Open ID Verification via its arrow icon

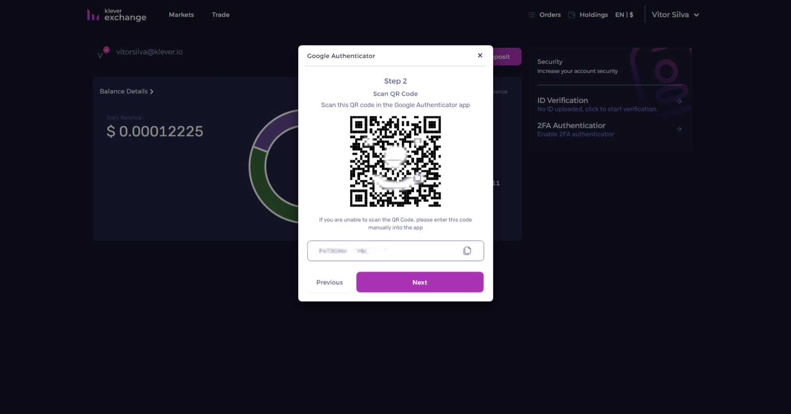point(680,101)
